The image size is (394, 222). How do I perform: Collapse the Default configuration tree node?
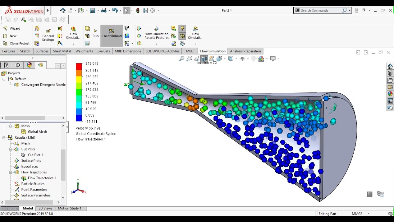click(x=4, y=79)
